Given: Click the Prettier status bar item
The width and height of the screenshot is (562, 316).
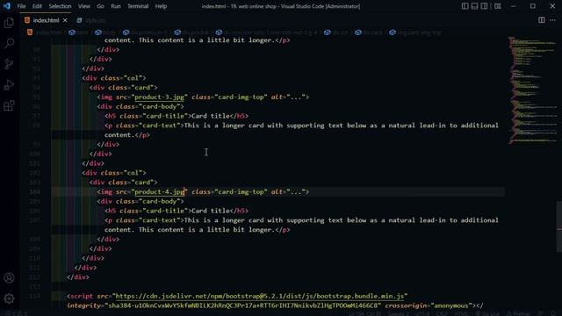Looking at the screenshot, I should click(x=518, y=314).
